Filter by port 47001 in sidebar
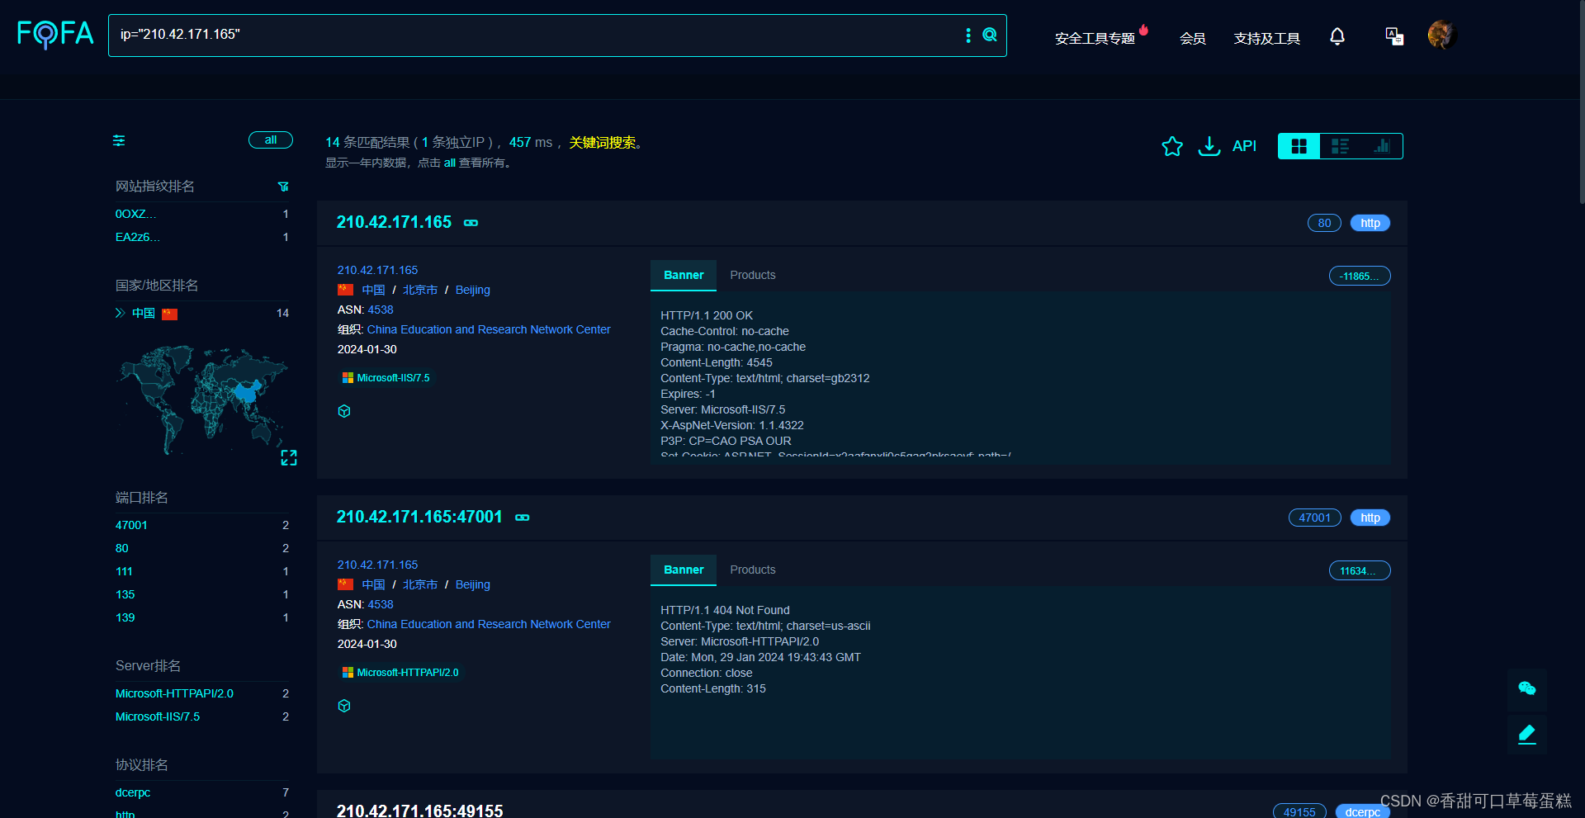The height and width of the screenshot is (818, 1585). 131,525
